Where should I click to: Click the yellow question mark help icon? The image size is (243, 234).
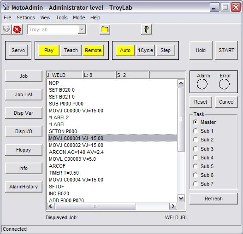146,29
